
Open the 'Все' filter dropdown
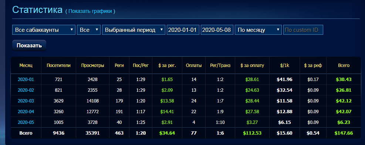(89, 30)
